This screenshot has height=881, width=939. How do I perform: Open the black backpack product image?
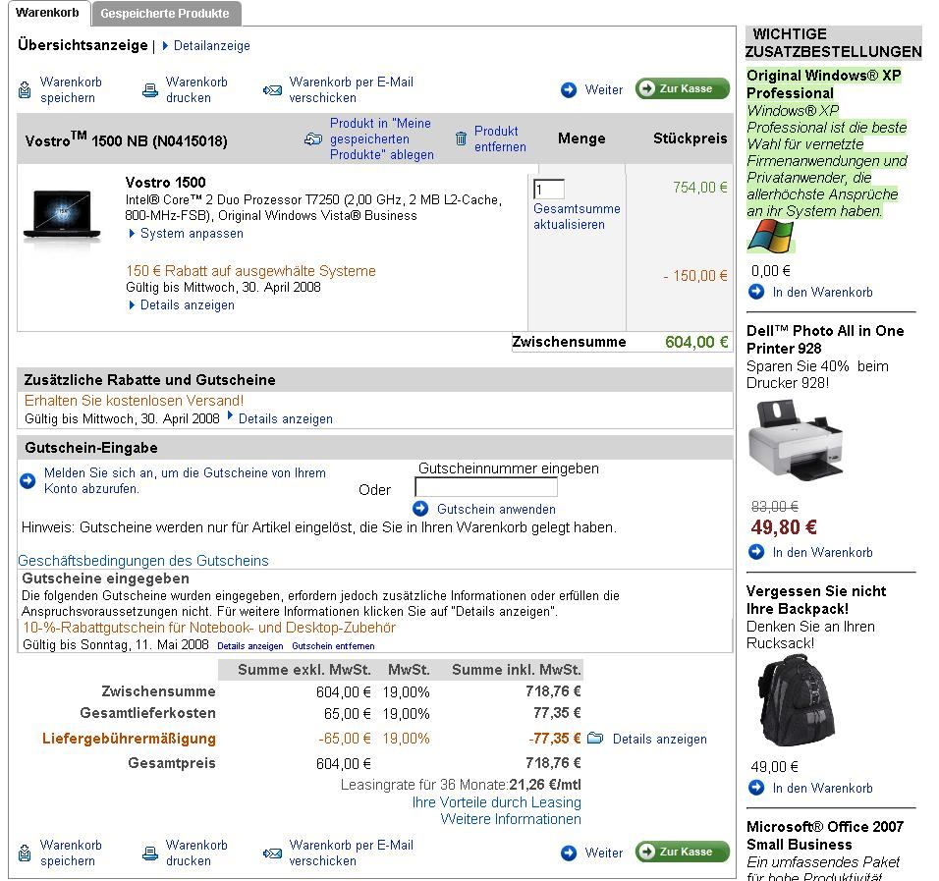pyautogui.click(x=796, y=700)
